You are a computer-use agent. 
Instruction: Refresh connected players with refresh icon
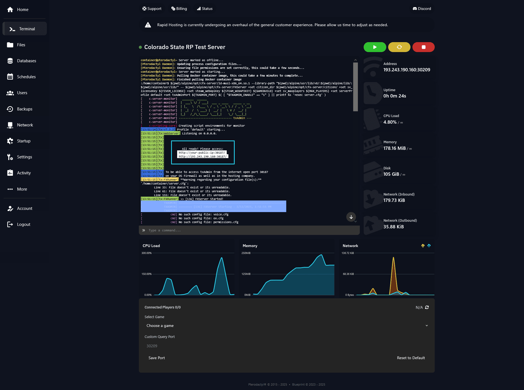427,307
